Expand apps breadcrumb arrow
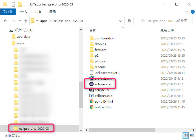 [x=50, y=21]
